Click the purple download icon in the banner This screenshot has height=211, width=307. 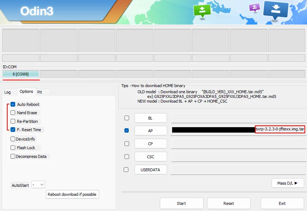pos(254,8)
